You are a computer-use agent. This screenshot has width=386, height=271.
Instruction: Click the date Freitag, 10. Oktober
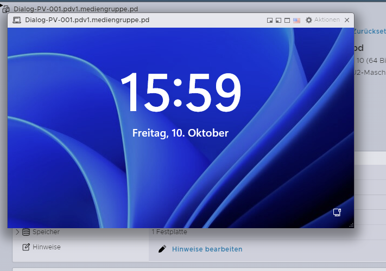180,133
